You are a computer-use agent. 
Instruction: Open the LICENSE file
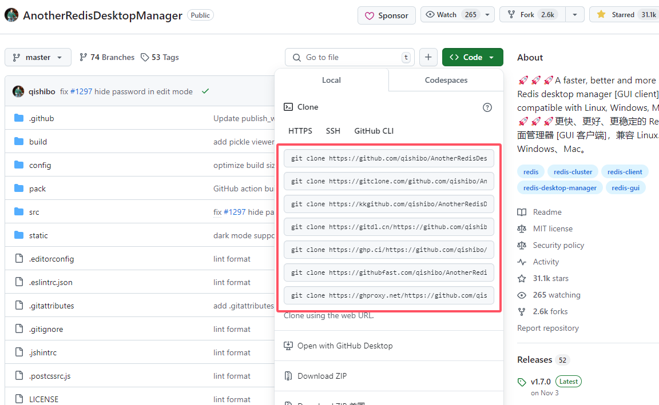(x=43, y=399)
